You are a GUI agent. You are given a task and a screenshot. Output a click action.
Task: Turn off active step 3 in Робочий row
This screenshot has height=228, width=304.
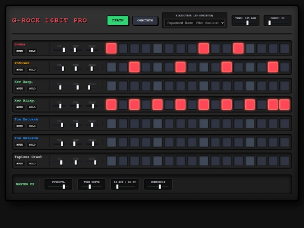[135, 67]
